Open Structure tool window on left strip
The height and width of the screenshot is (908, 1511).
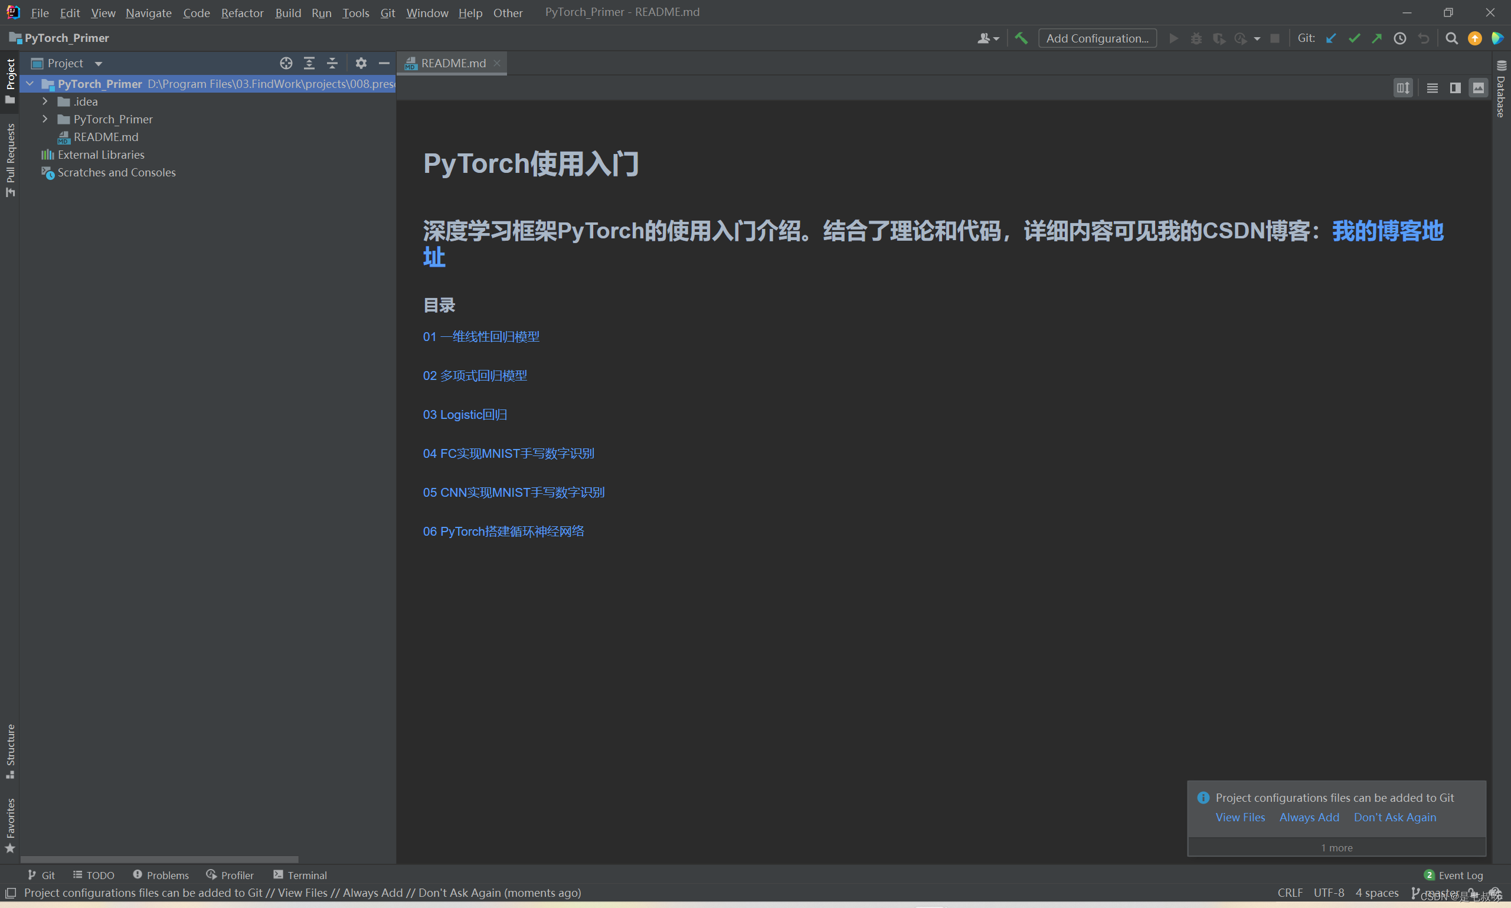pos(10,752)
